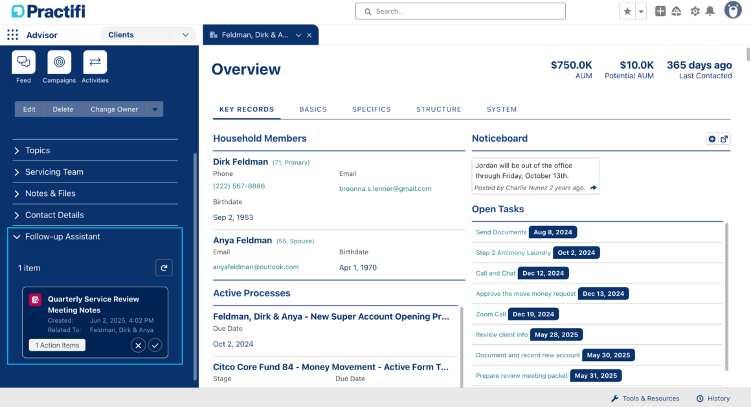Viewport: 751px width, 407px height.
Task: Click in the global Search field
Action: point(460,11)
